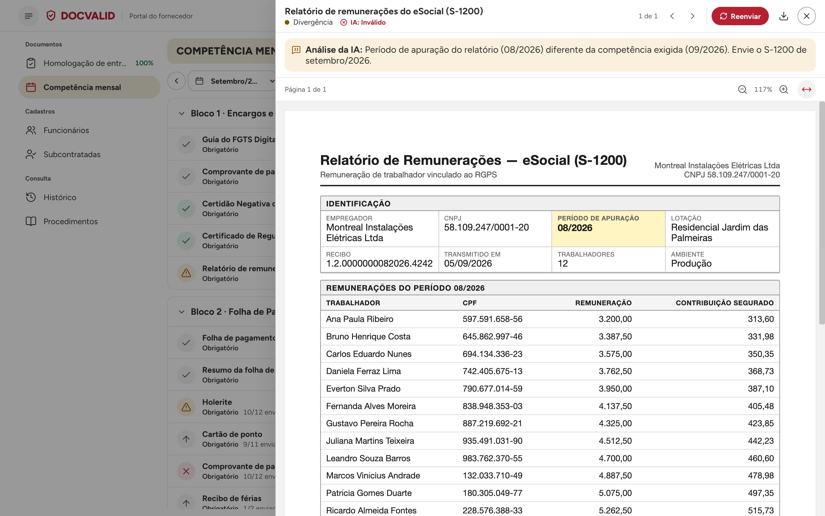Click Cartão de ponto upload arrow

coord(186,439)
